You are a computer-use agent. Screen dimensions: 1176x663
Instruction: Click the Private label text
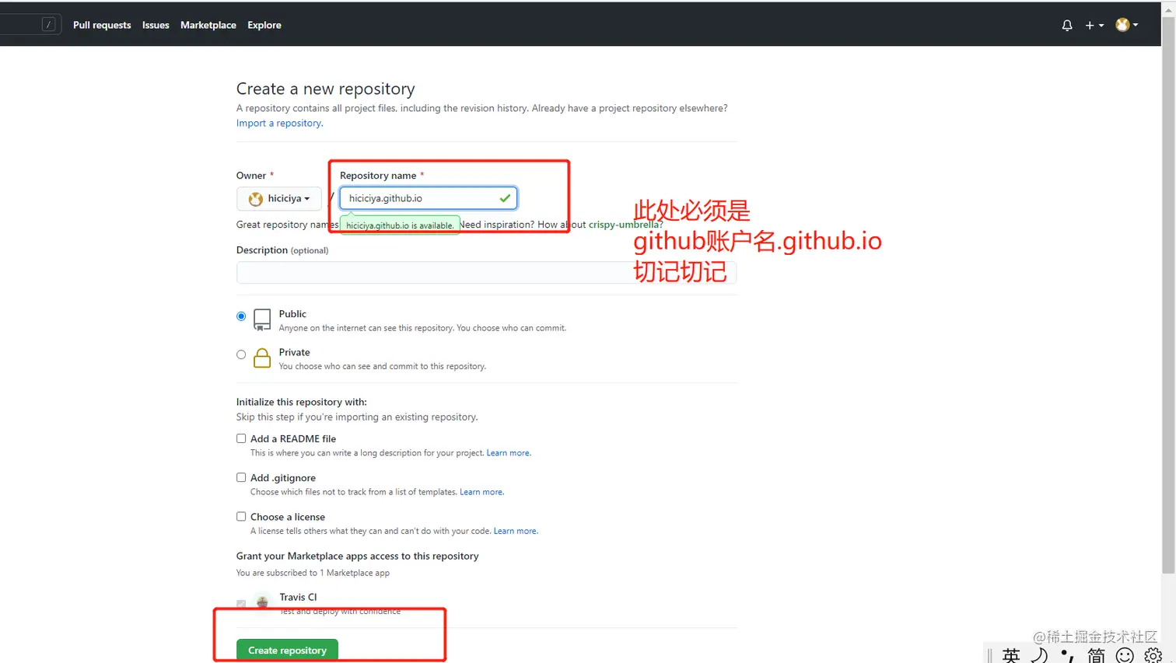point(294,352)
